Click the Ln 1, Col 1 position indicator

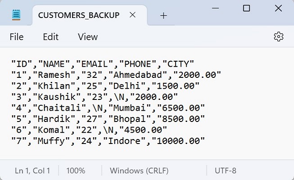32,171
